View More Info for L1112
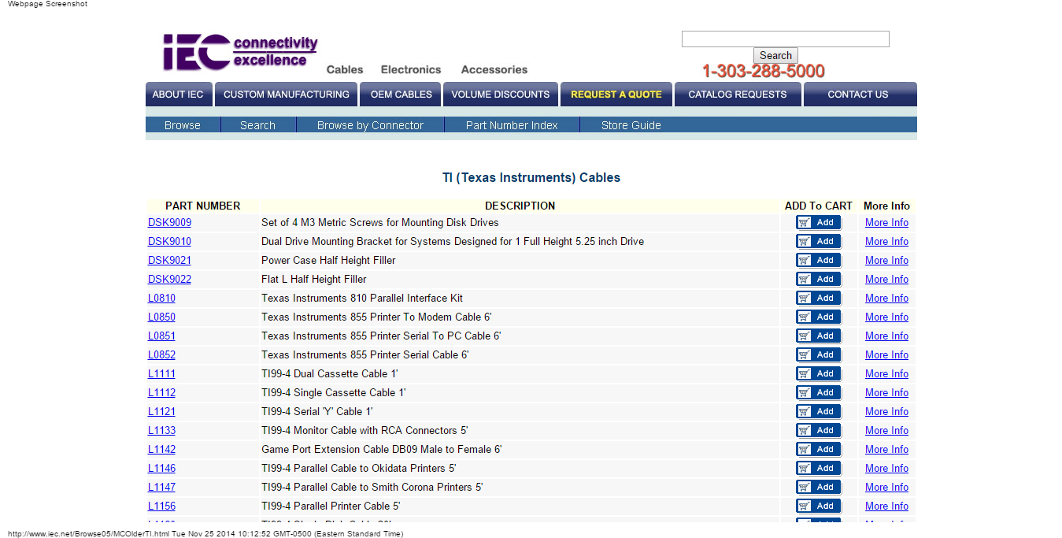 886,392
